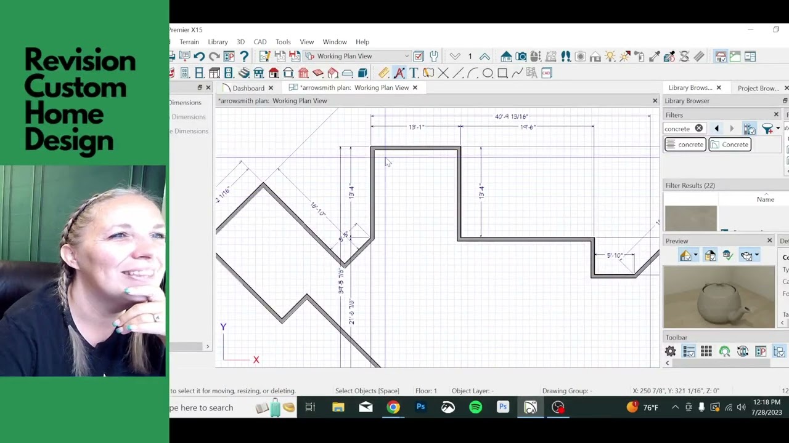The width and height of the screenshot is (789, 443).
Task: Click the Walkthrough footprints icon
Action: tap(566, 56)
